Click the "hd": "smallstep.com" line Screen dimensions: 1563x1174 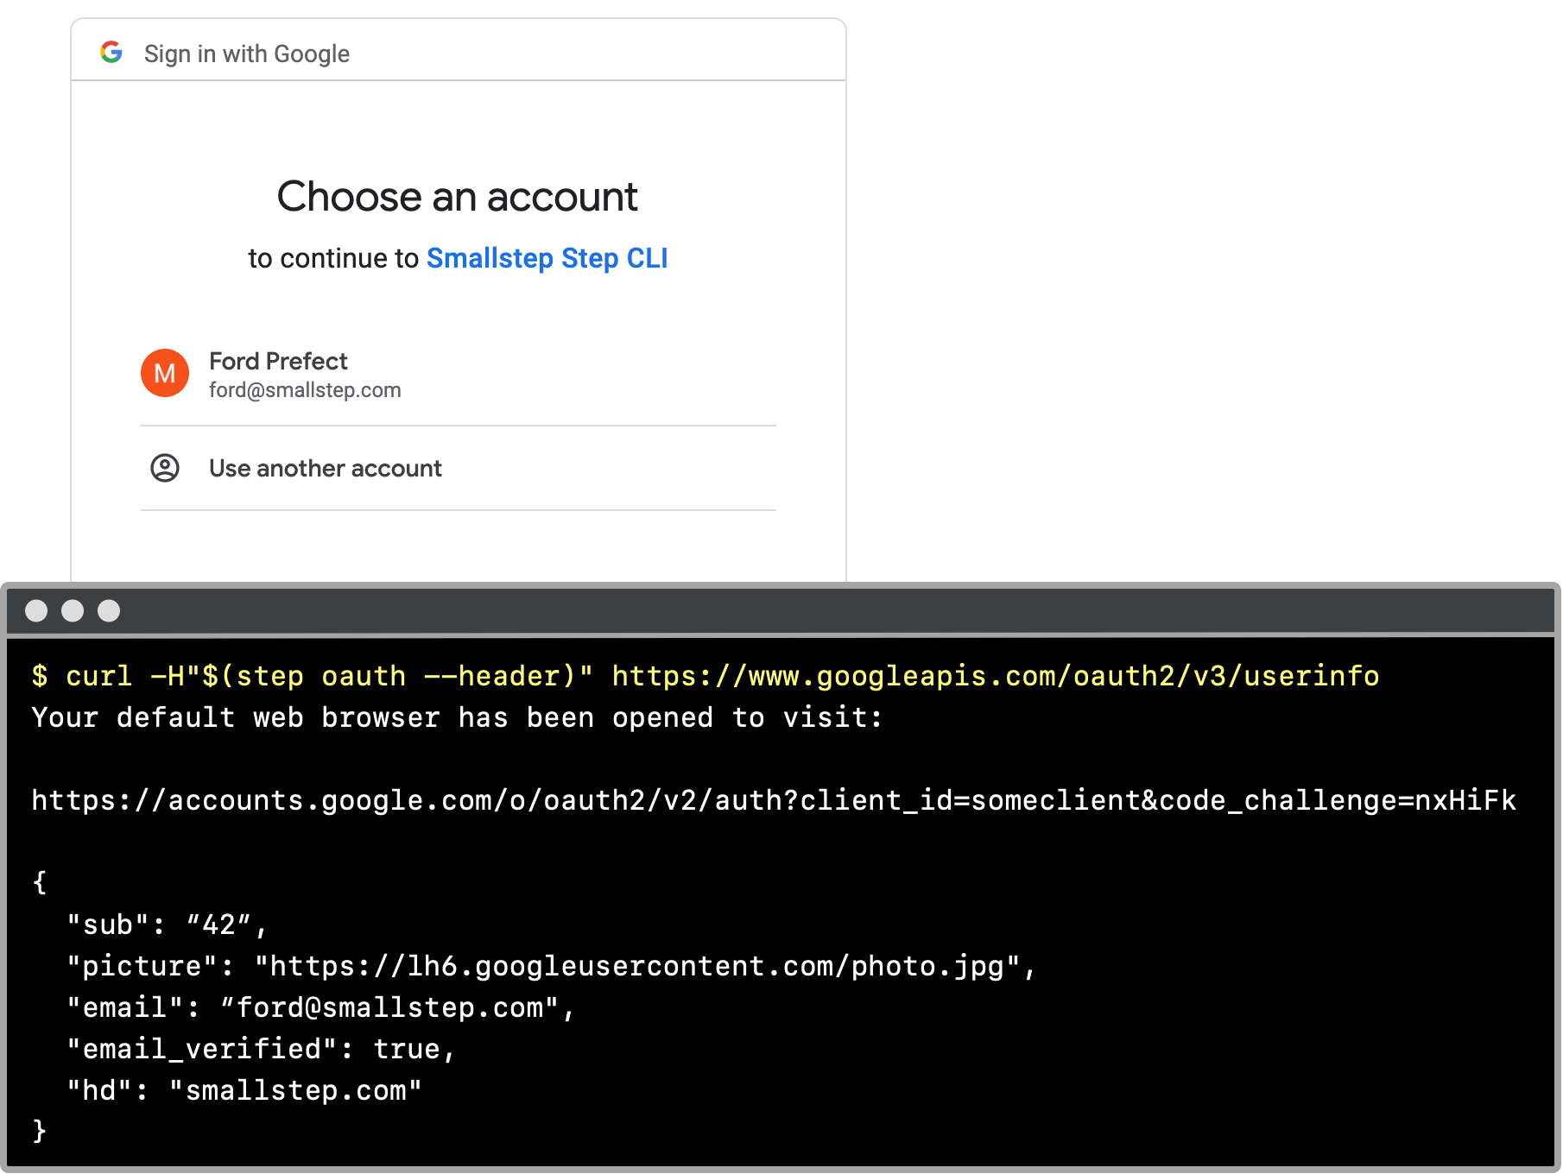pyautogui.click(x=244, y=1090)
